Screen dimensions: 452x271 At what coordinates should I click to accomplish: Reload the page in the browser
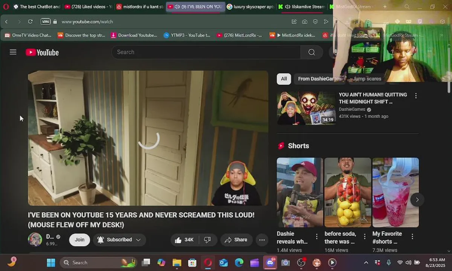31,22
